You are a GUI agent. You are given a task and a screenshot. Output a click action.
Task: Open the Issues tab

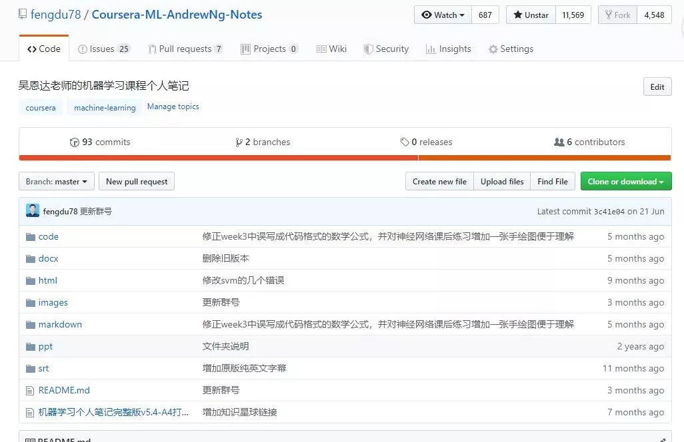104,49
